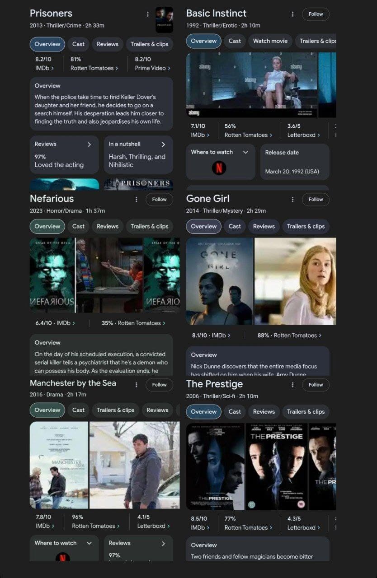Open the three-dot menu beside The Prestige
Viewport: 377px width, 578px height.
tap(292, 385)
